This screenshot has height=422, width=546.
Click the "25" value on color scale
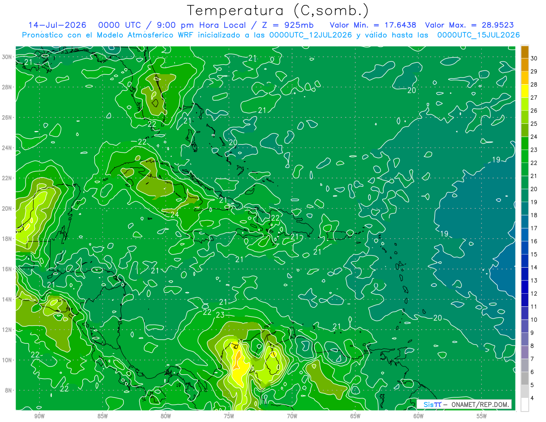(x=534, y=123)
